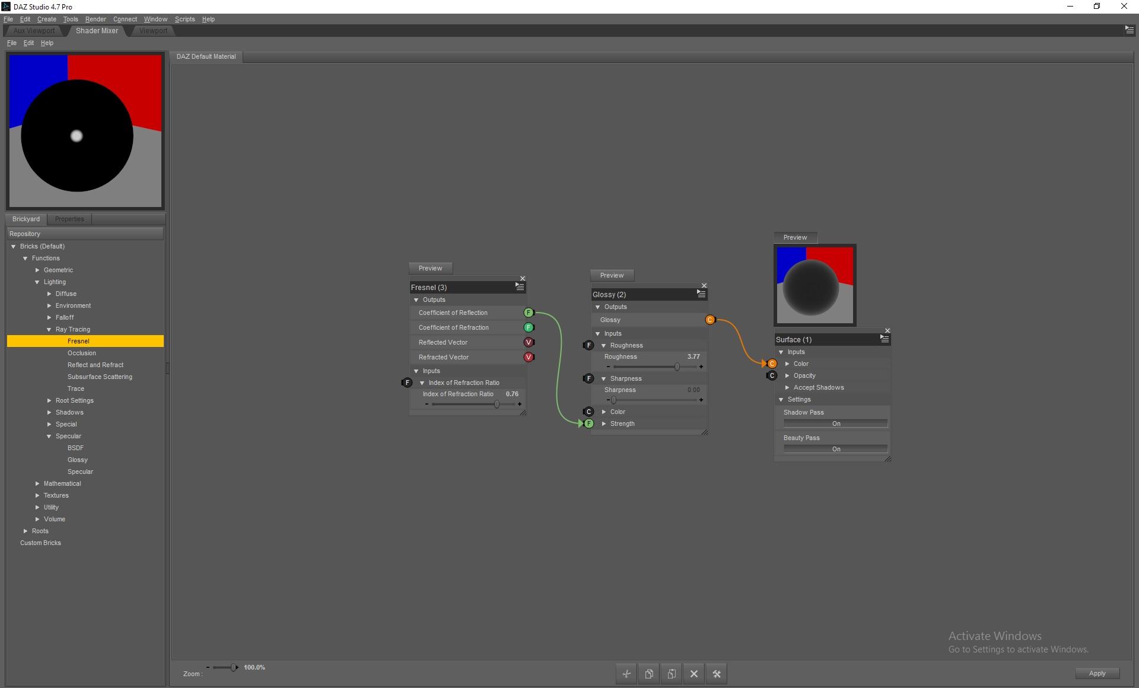
Task: Toggle the Preview button above Glossy brick
Action: click(x=612, y=275)
